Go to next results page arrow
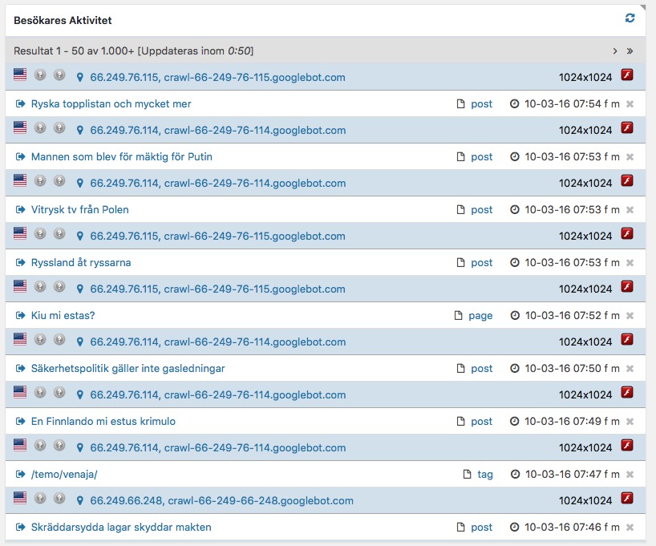The image size is (656, 546). coord(615,51)
